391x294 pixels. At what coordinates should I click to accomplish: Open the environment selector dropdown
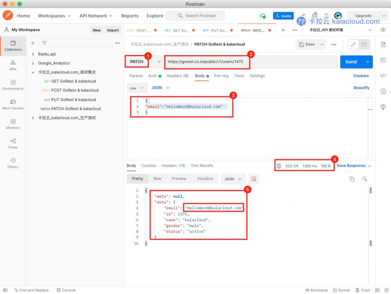(x=340, y=30)
